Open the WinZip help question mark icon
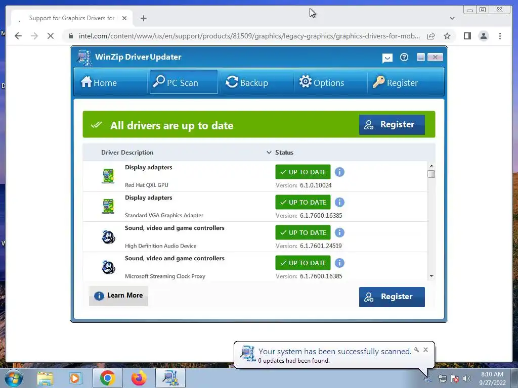 coord(404,58)
